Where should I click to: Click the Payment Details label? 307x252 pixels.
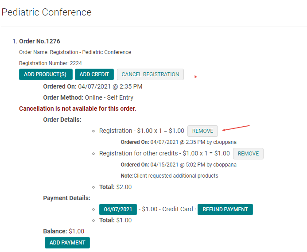66,198
